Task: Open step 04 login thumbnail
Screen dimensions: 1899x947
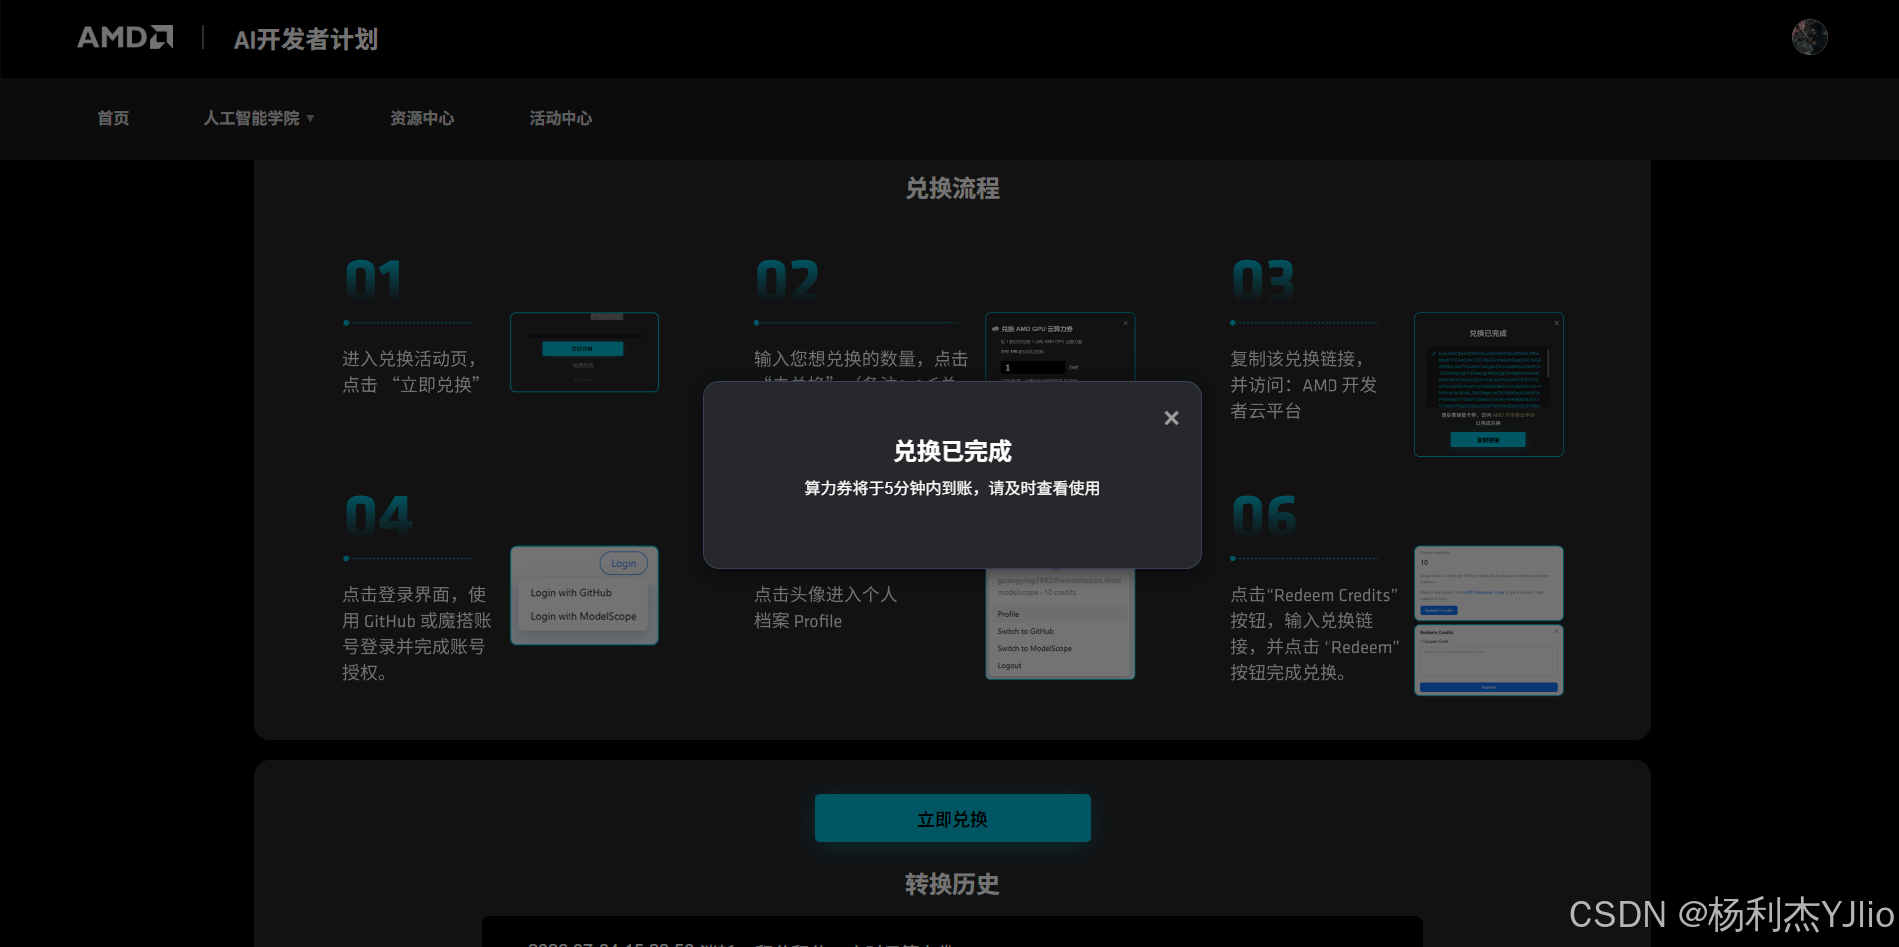Action: 584,595
